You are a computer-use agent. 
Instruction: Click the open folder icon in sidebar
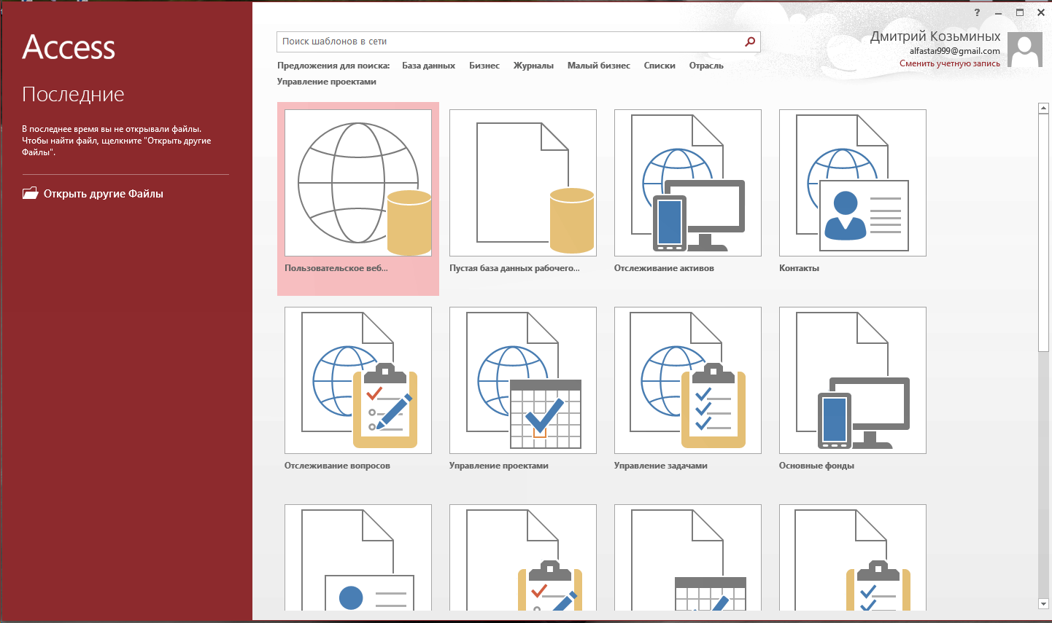click(30, 193)
